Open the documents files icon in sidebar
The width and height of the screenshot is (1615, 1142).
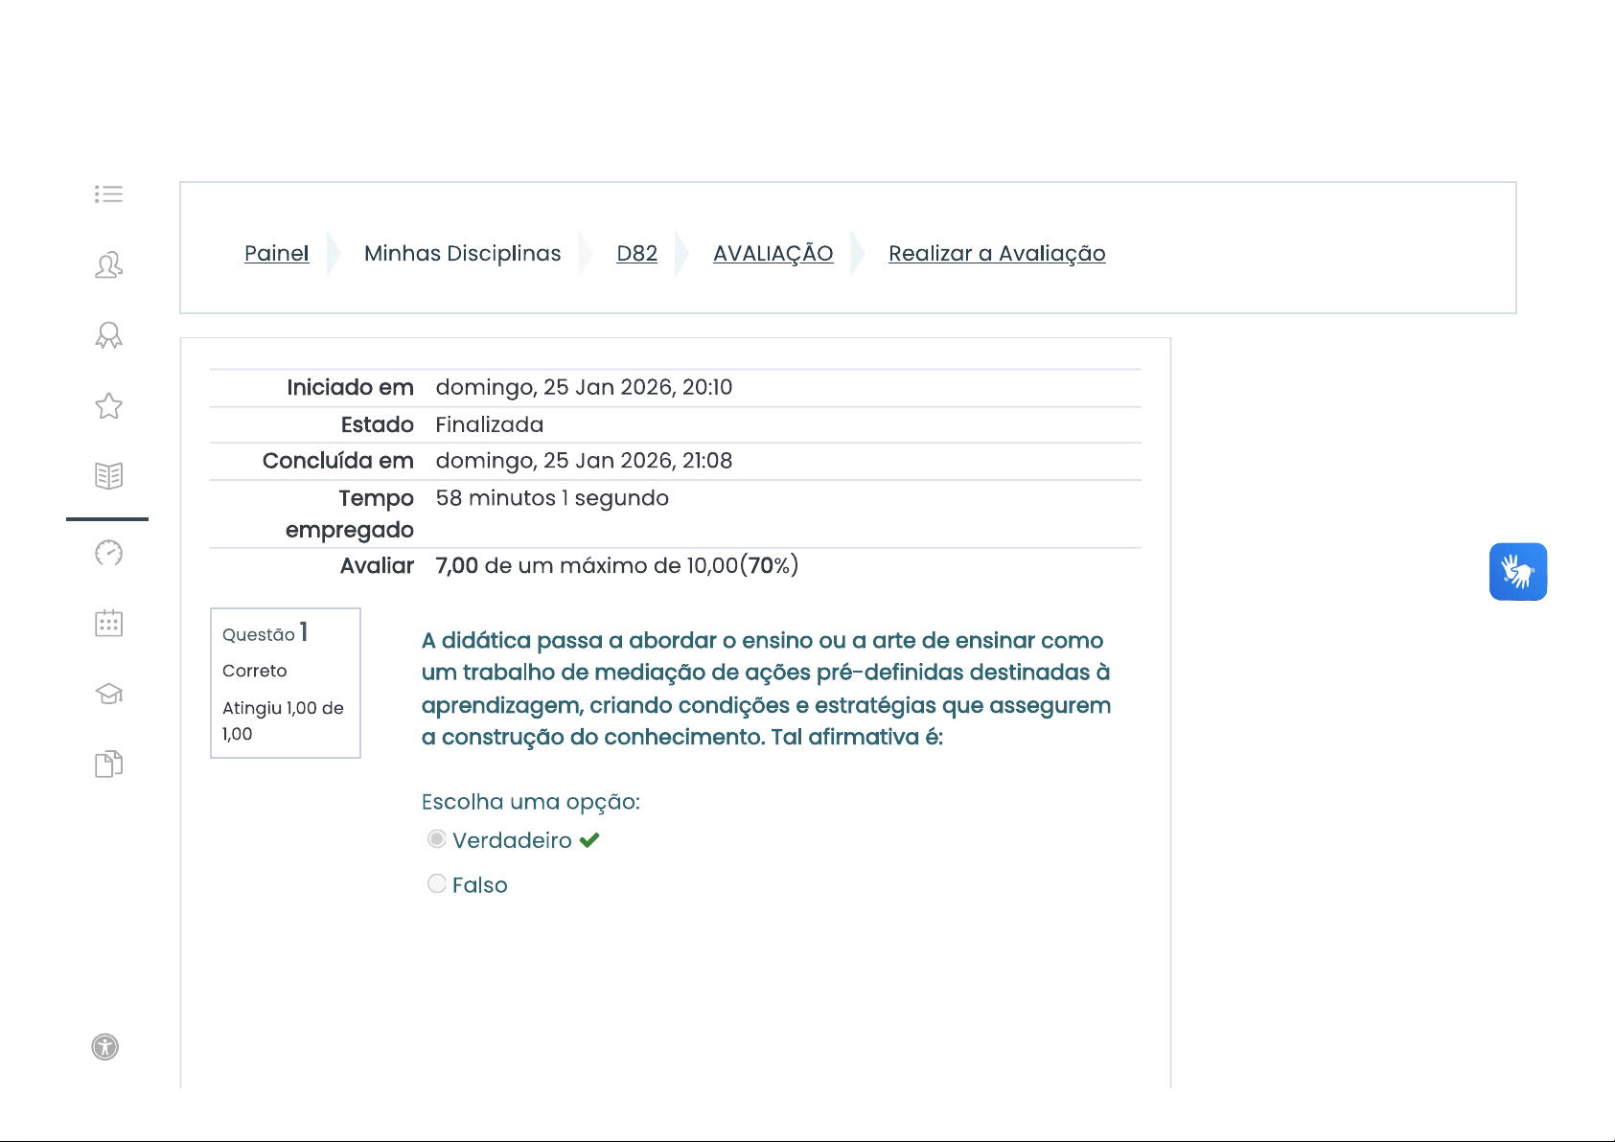108,764
